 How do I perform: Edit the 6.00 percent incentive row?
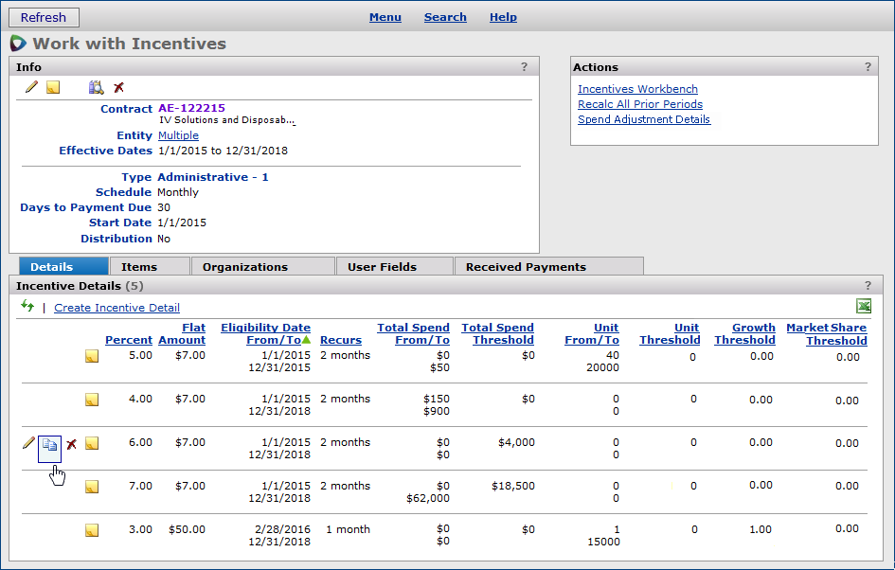tap(28, 443)
